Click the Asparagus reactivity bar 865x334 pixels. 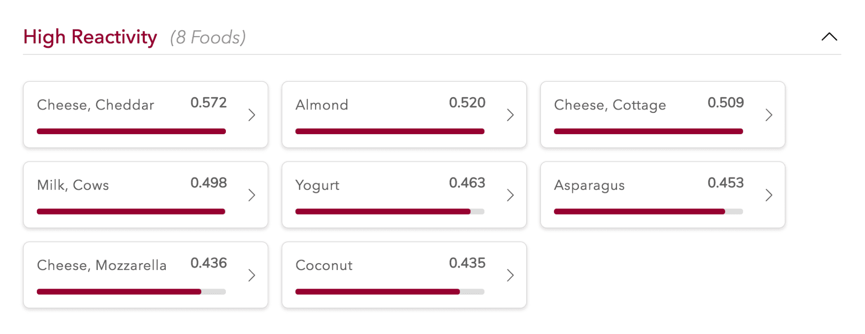pos(648,212)
